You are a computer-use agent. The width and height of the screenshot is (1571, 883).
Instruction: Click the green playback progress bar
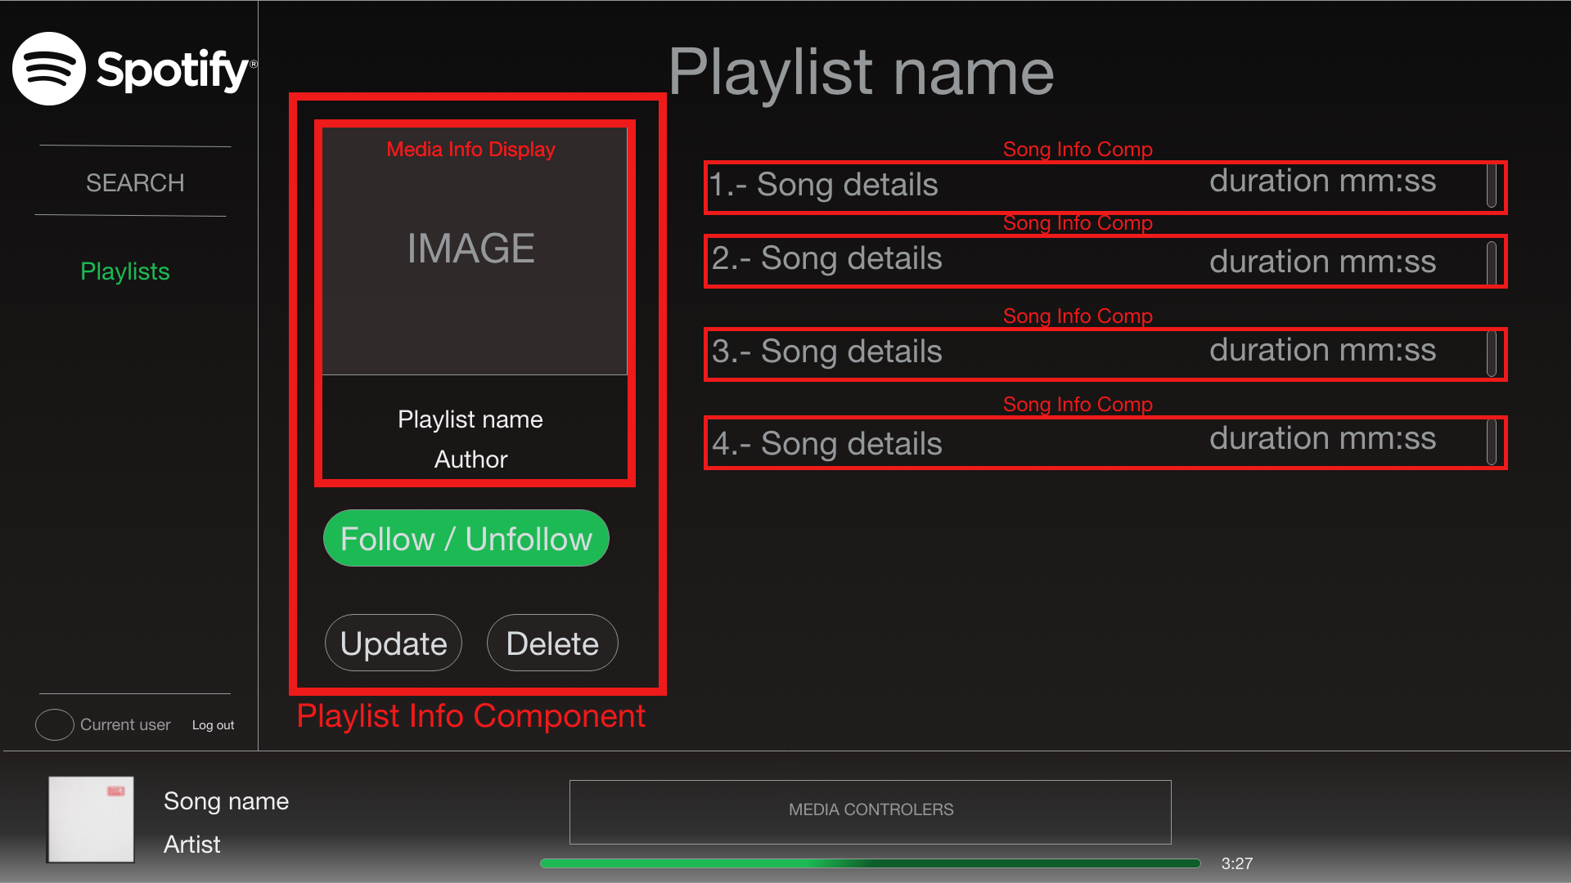point(869,863)
